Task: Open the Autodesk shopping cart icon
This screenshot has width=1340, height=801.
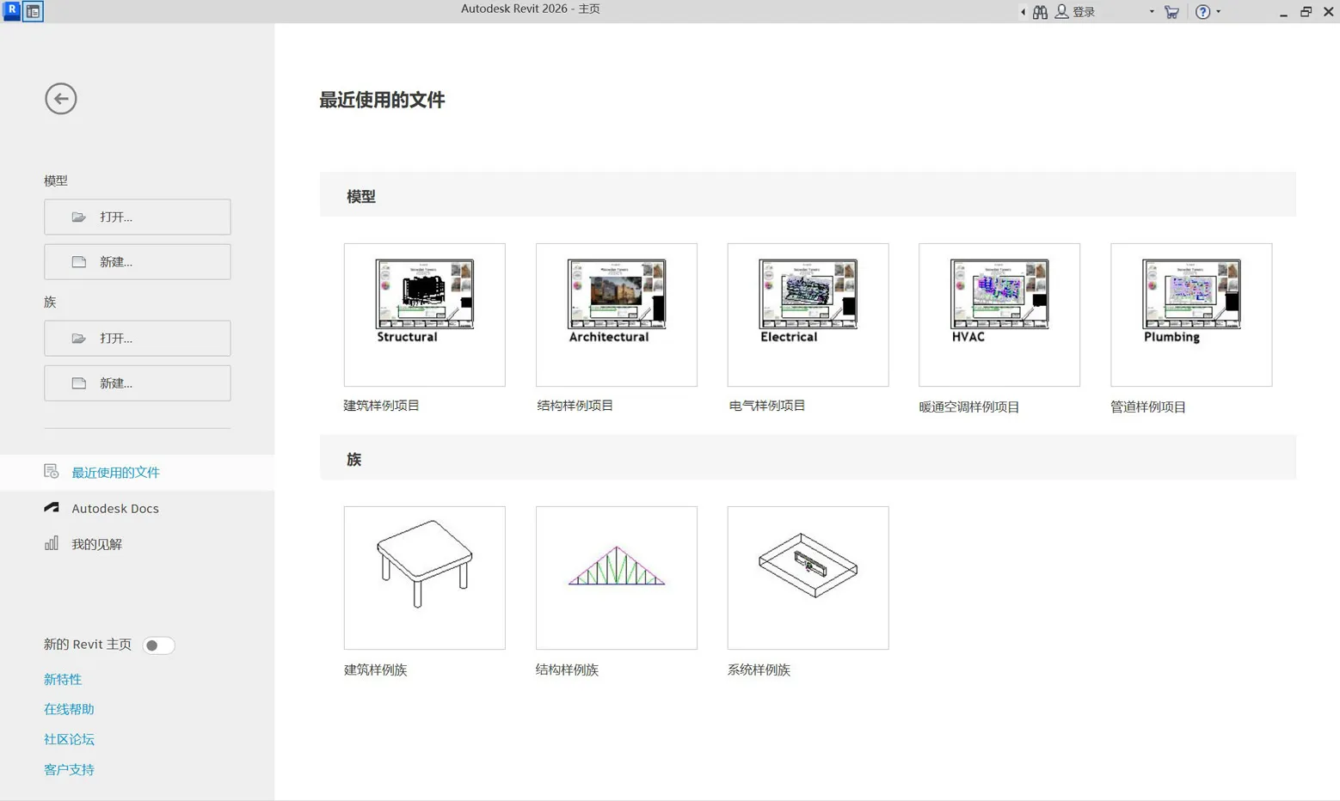Action: [x=1171, y=12]
